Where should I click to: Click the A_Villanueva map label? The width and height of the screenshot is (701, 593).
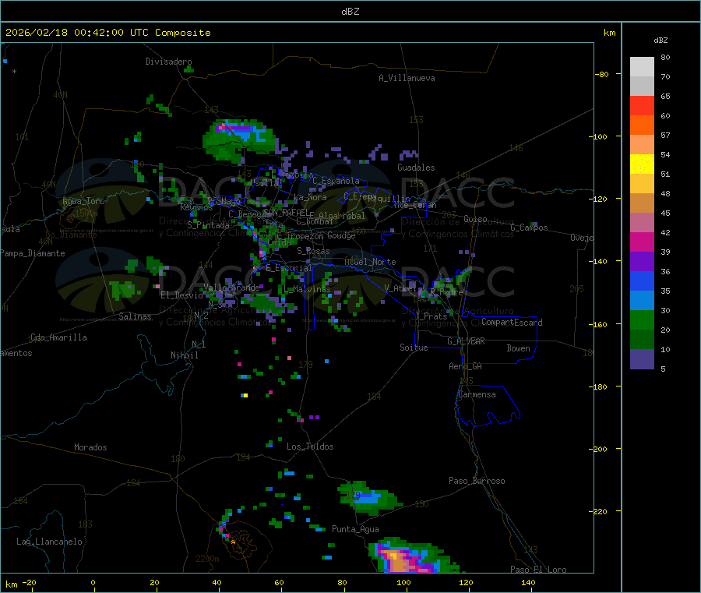pos(407,78)
